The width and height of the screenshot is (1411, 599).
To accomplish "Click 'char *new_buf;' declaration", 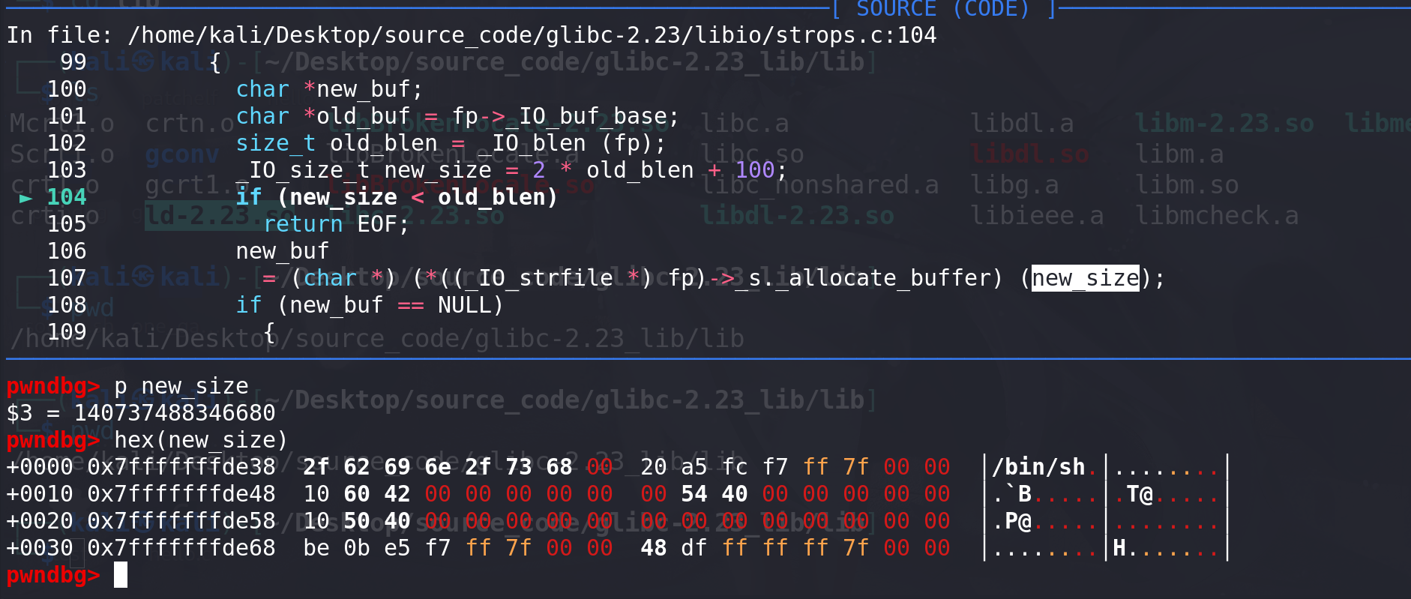I will click(x=330, y=89).
